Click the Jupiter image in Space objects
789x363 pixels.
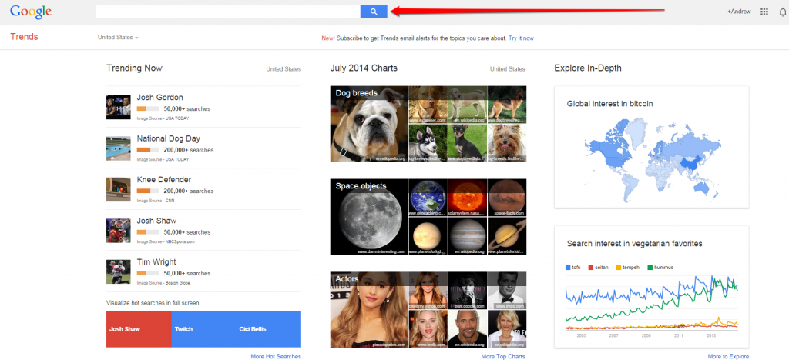pyautogui.click(x=467, y=236)
